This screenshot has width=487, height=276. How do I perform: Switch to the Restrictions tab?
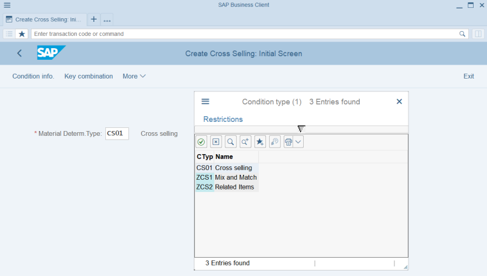pyautogui.click(x=223, y=119)
